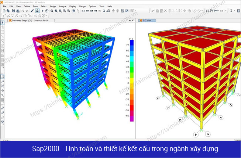
Task: Select the pencil refresh window icon
Action: coord(32,11)
